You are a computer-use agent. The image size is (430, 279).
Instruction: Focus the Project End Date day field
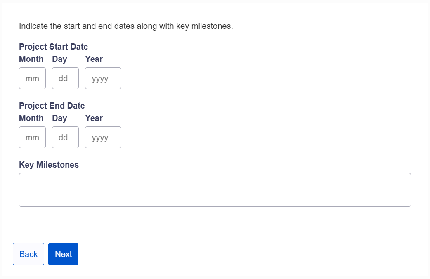click(x=65, y=137)
